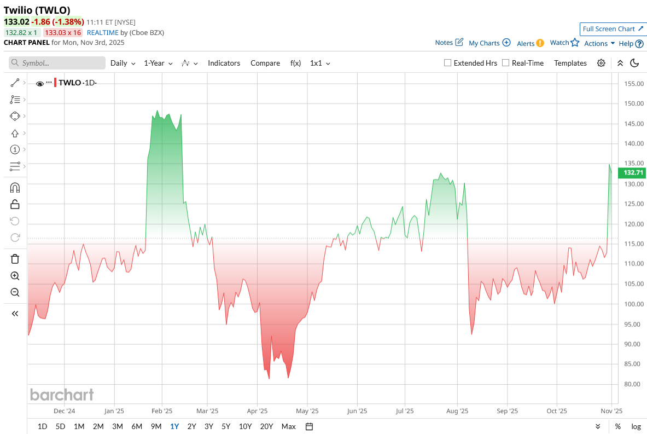
Task: Toggle percent scale
Action: (x=617, y=426)
